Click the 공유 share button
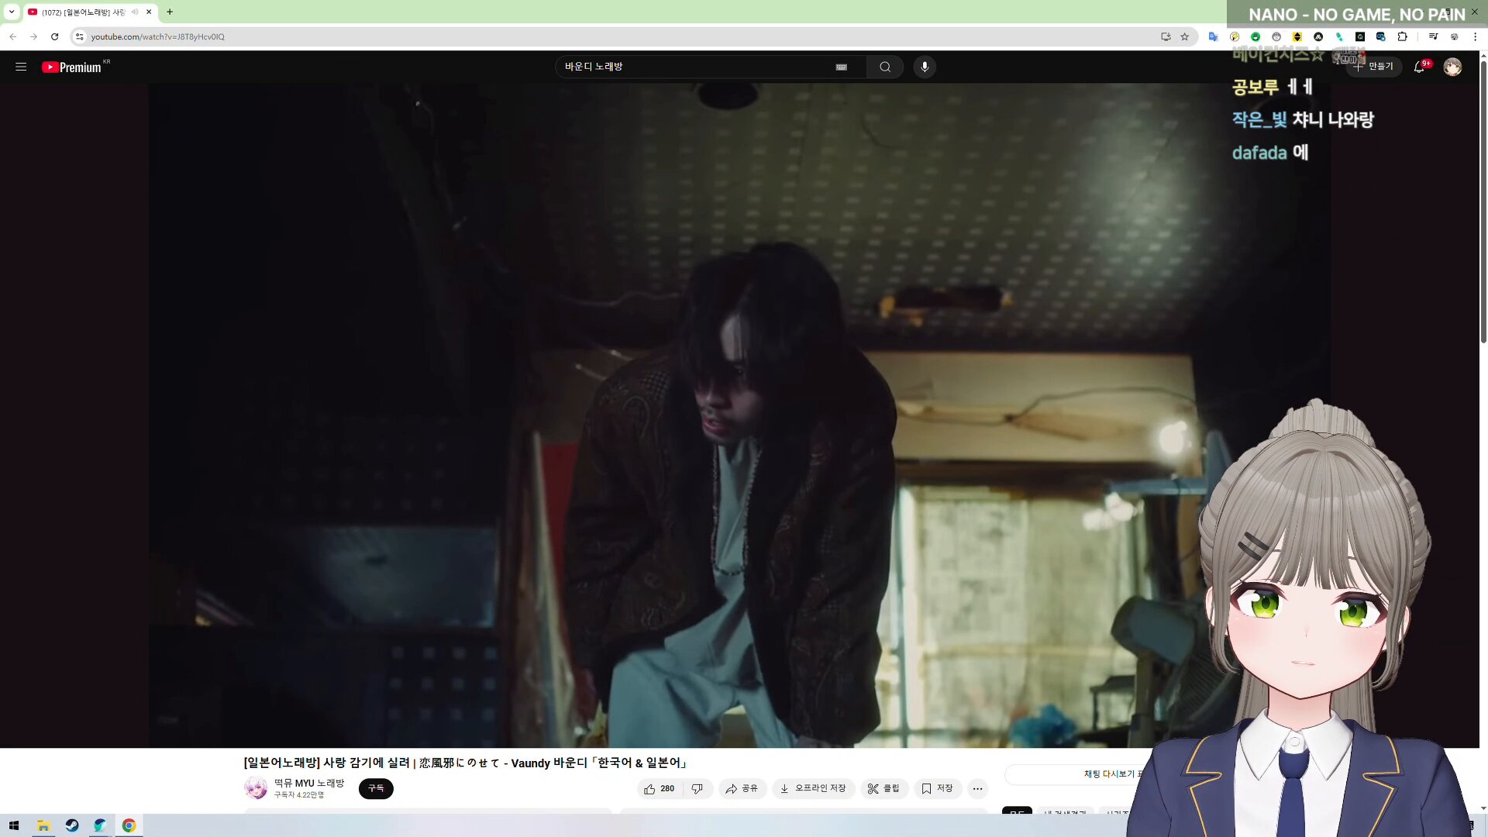The image size is (1488, 837). point(742,788)
